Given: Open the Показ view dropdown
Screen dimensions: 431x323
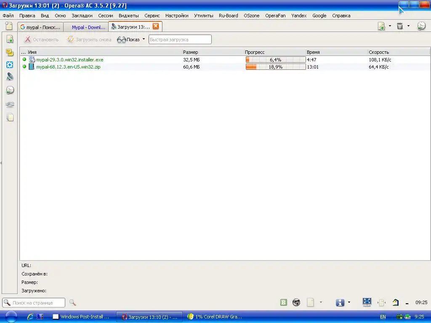Looking at the screenshot, I should tap(131, 40).
